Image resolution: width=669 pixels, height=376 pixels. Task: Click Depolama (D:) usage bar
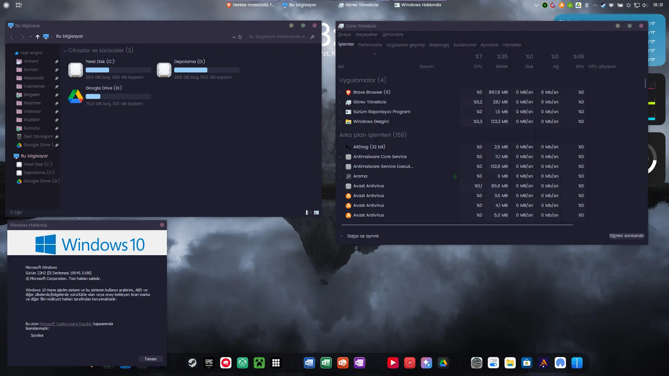pyautogui.click(x=207, y=70)
